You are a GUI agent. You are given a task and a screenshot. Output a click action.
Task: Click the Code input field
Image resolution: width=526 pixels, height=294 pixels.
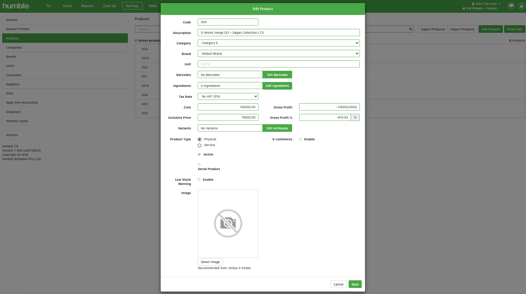228,22
